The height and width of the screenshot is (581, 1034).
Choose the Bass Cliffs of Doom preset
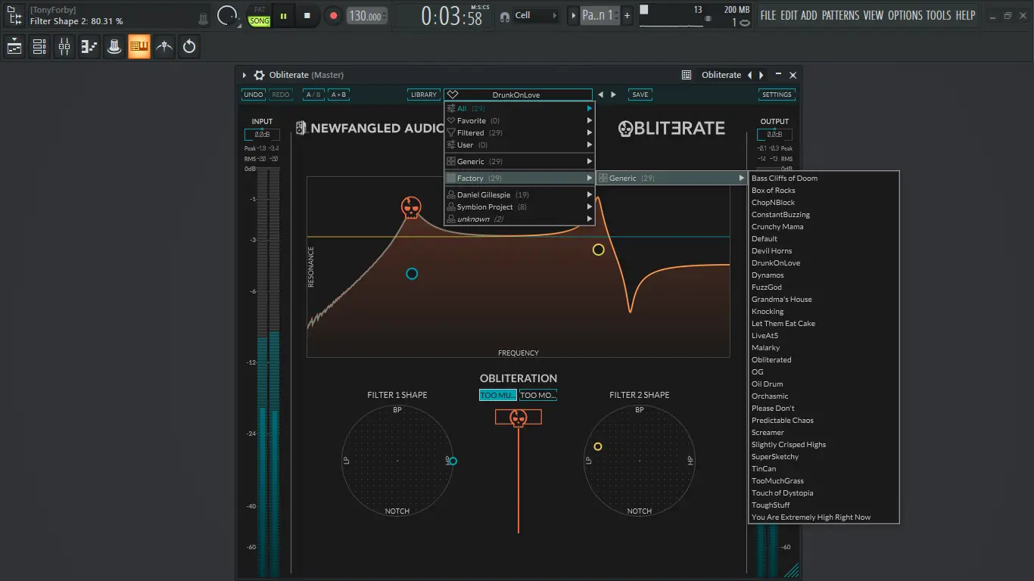tap(824, 178)
